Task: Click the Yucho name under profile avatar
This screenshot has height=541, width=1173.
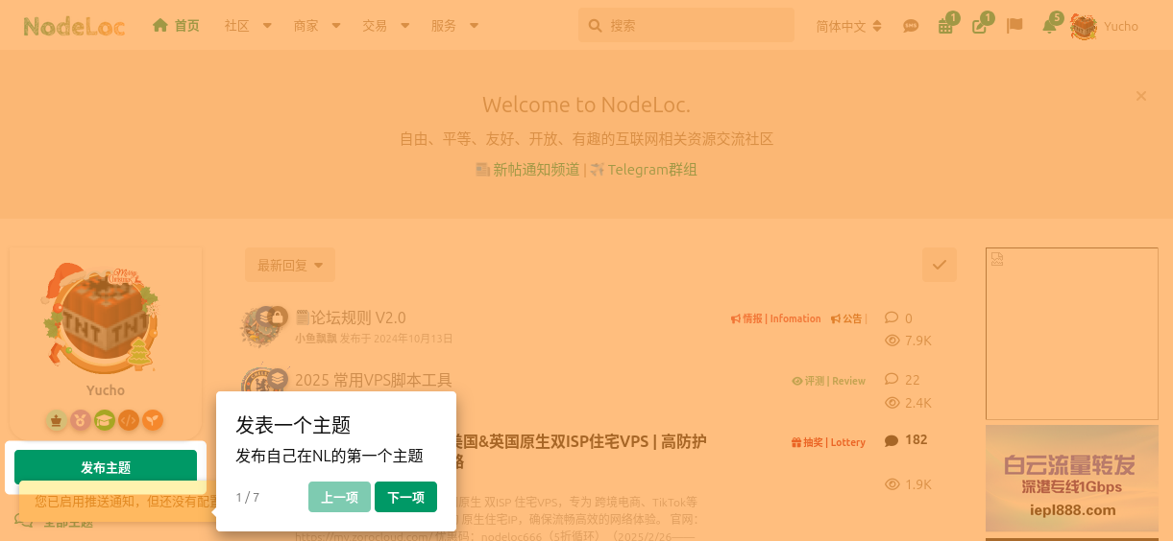Action: pyautogui.click(x=106, y=390)
